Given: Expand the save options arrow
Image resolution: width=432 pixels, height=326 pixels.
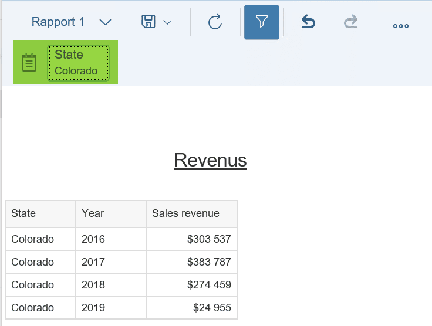Looking at the screenshot, I should 167,22.
